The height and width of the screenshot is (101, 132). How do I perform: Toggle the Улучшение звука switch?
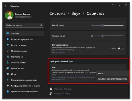121,48
